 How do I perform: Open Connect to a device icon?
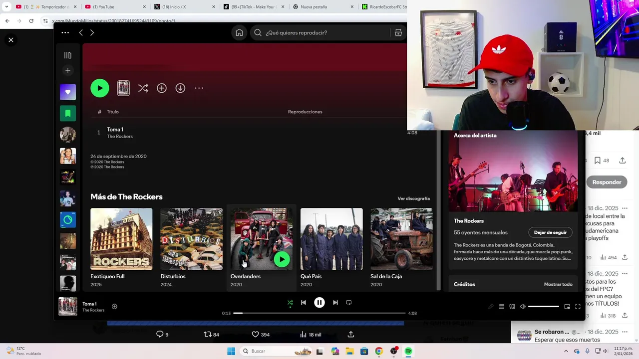point(512,307)
